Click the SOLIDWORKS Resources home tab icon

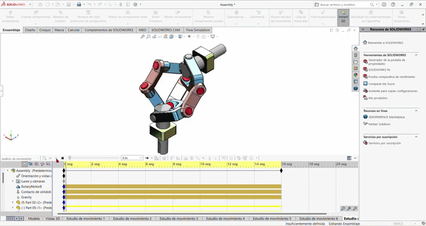(x=355, y=48)
